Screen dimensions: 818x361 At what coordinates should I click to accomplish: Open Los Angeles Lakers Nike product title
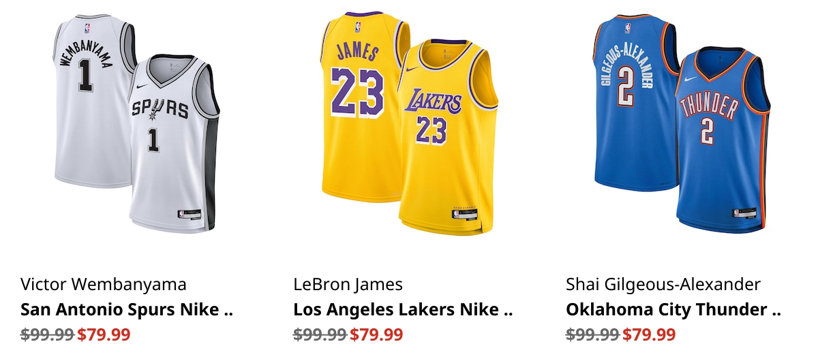click(403, 309)
